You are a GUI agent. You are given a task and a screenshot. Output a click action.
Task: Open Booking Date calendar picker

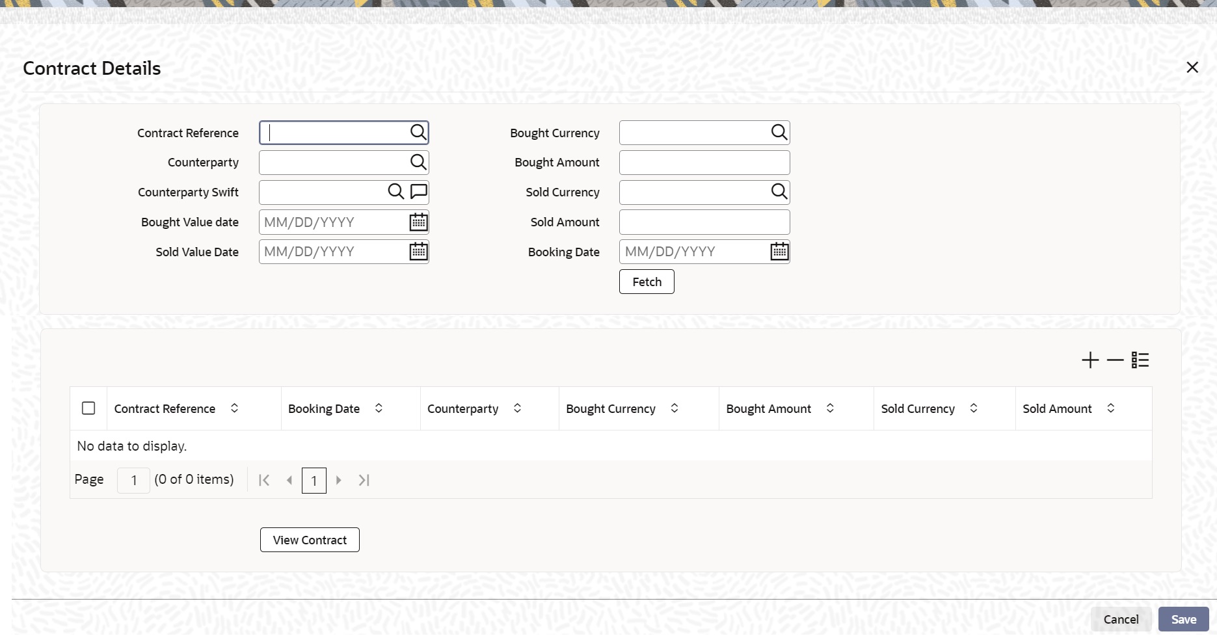779,252
